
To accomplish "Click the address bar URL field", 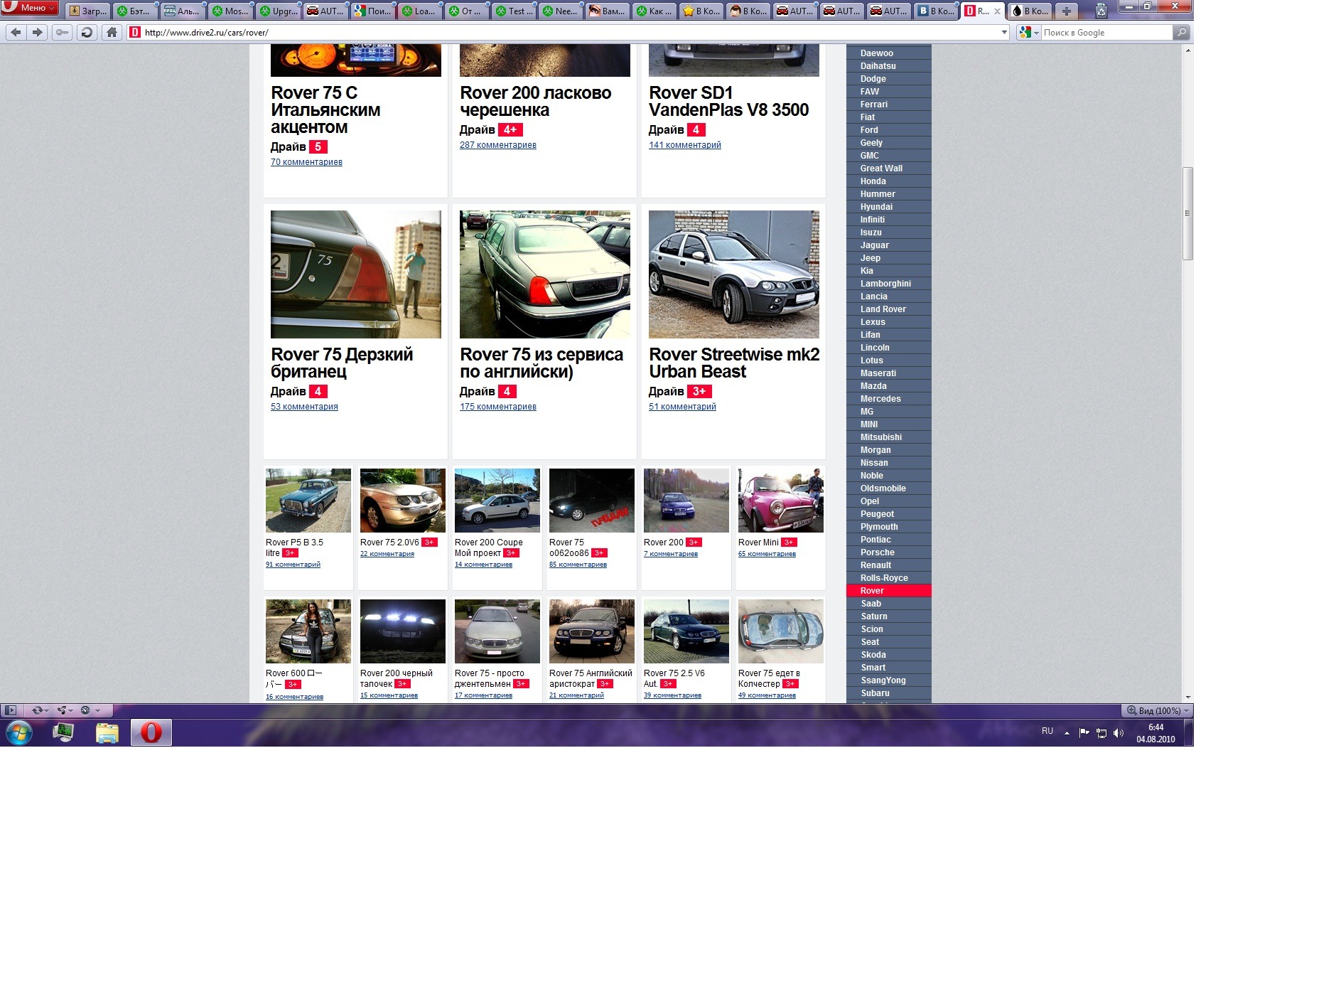I will [568, 32].
